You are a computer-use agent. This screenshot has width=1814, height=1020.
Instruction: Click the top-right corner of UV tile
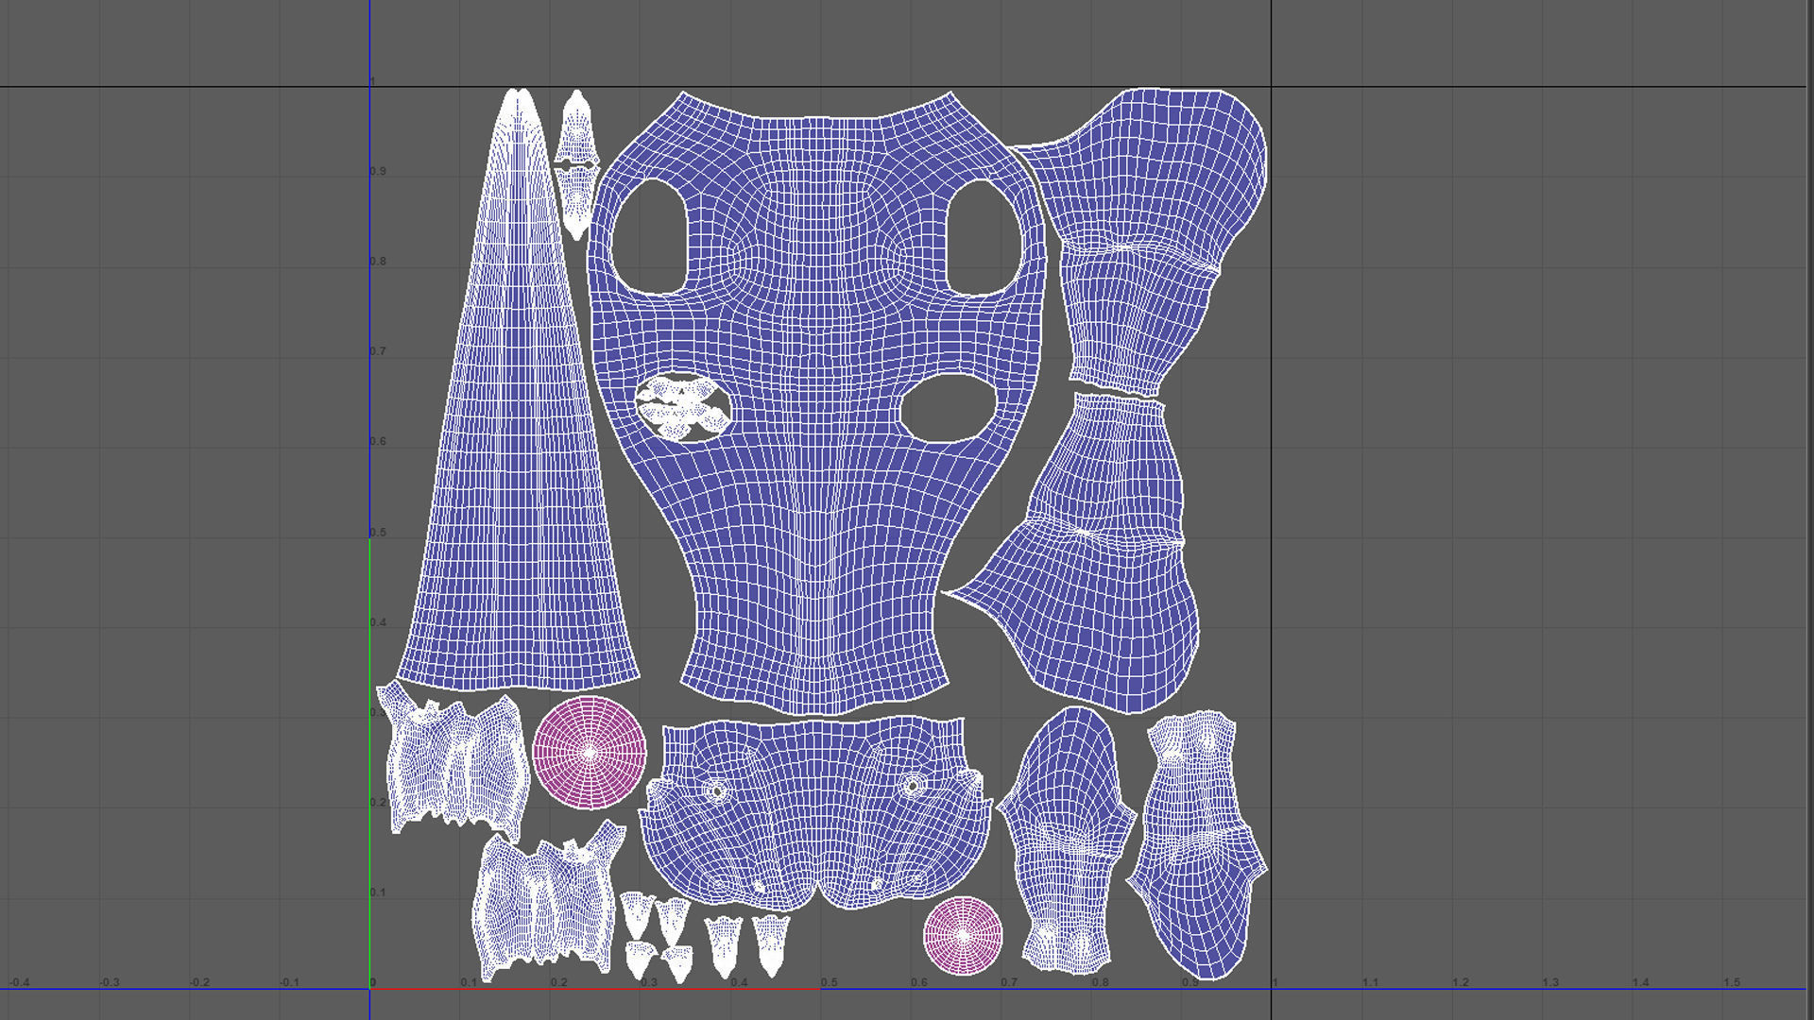pyautogui.click(x=1271, y=87)
